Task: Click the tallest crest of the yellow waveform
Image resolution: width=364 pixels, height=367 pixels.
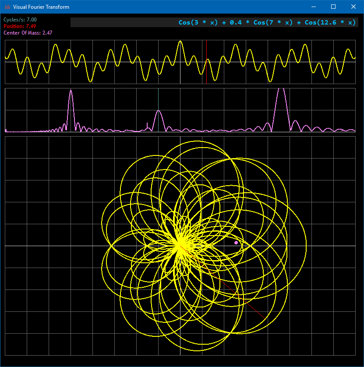Action: point(180,42)
